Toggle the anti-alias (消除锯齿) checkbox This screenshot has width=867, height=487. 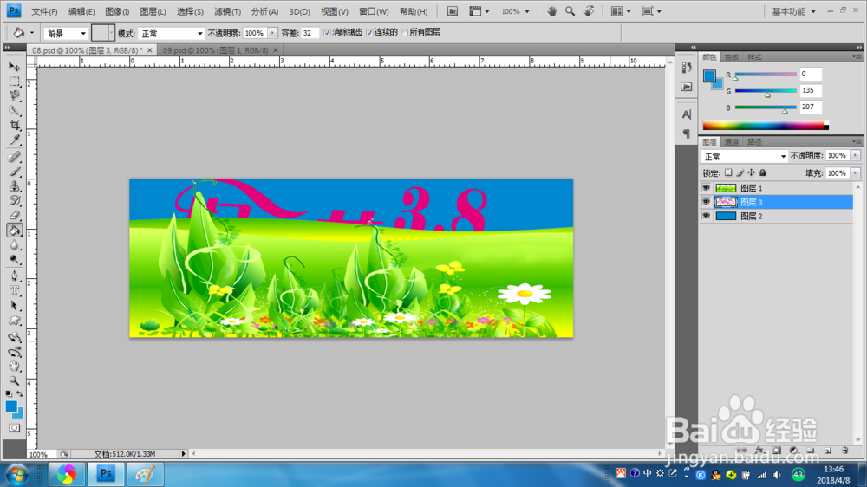tap(327, 33)
